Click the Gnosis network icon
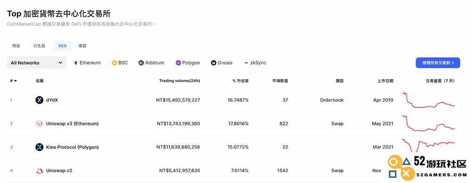This screenshot has width=471, height=183. click(213, 63)
